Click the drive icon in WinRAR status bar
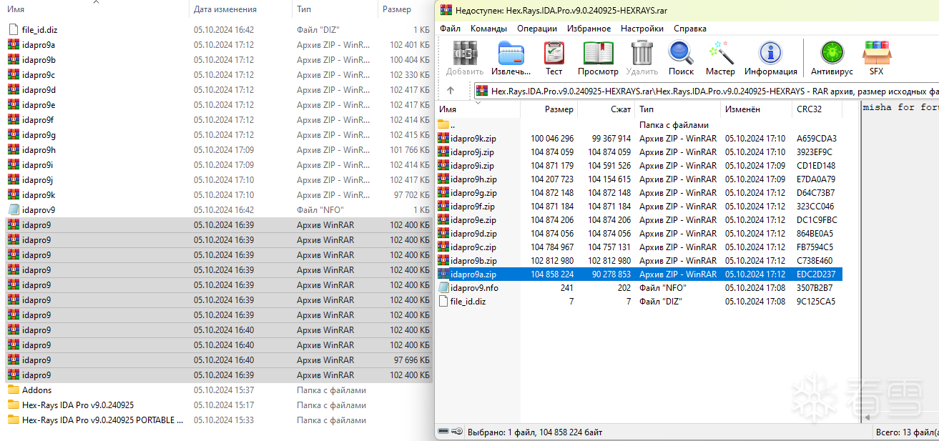 pos(443,432)
